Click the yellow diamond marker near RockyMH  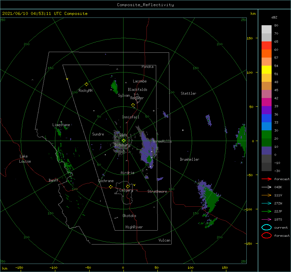86,84
